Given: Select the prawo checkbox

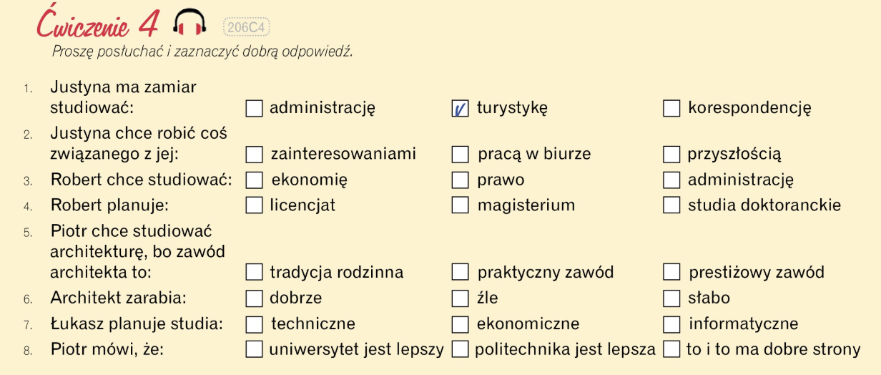Looking at the screenshot, I should [x=461, y=180].
